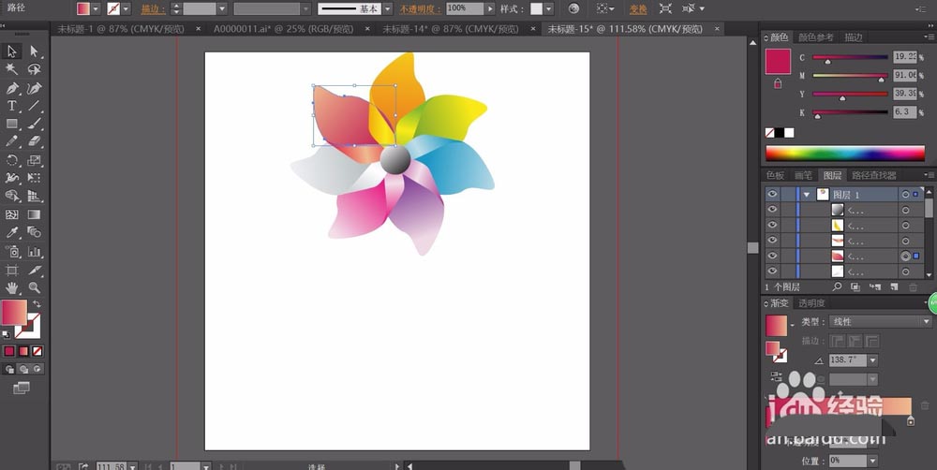Click the create new layer icon
Viewport: 937px width, 470px height.
click(x=894, y=287)
